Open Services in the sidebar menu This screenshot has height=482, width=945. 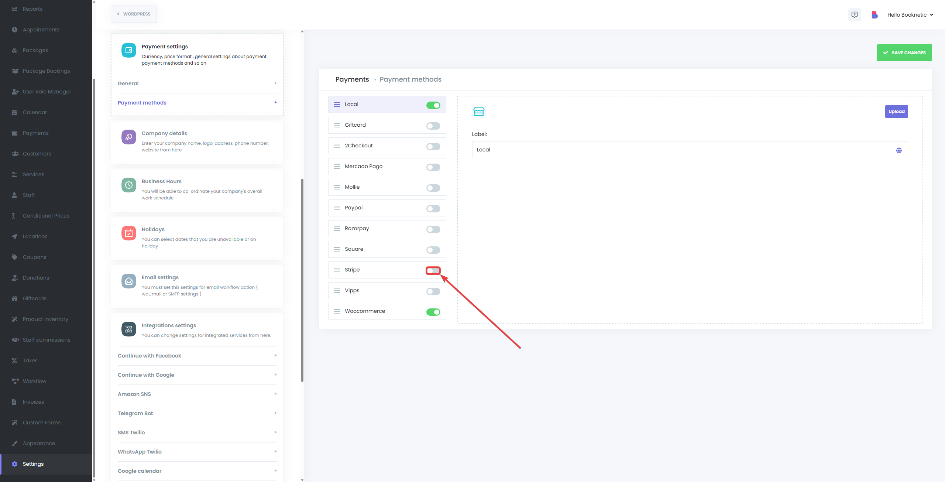46,174
